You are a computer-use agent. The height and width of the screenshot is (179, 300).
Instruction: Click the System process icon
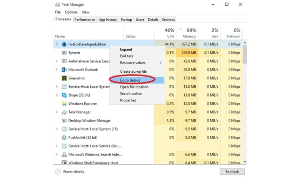(64, 53)
